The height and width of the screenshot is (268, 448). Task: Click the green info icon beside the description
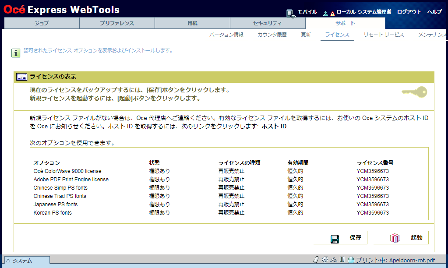[16, 53]
